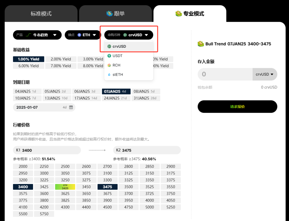Image resolution: width=289 pixels, height=221 pixels.
Task: Select strike price 4500
Action: [x=108, y=207]
